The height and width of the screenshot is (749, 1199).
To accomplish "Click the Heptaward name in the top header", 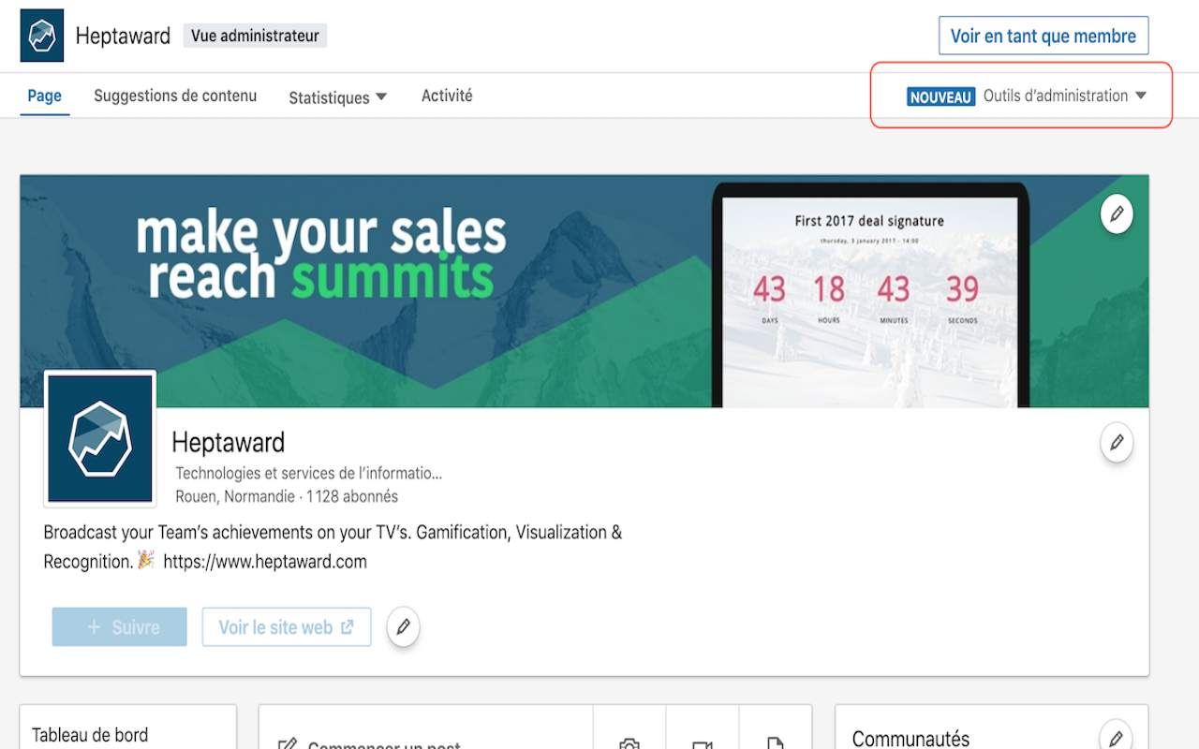I will pos(123,36).
